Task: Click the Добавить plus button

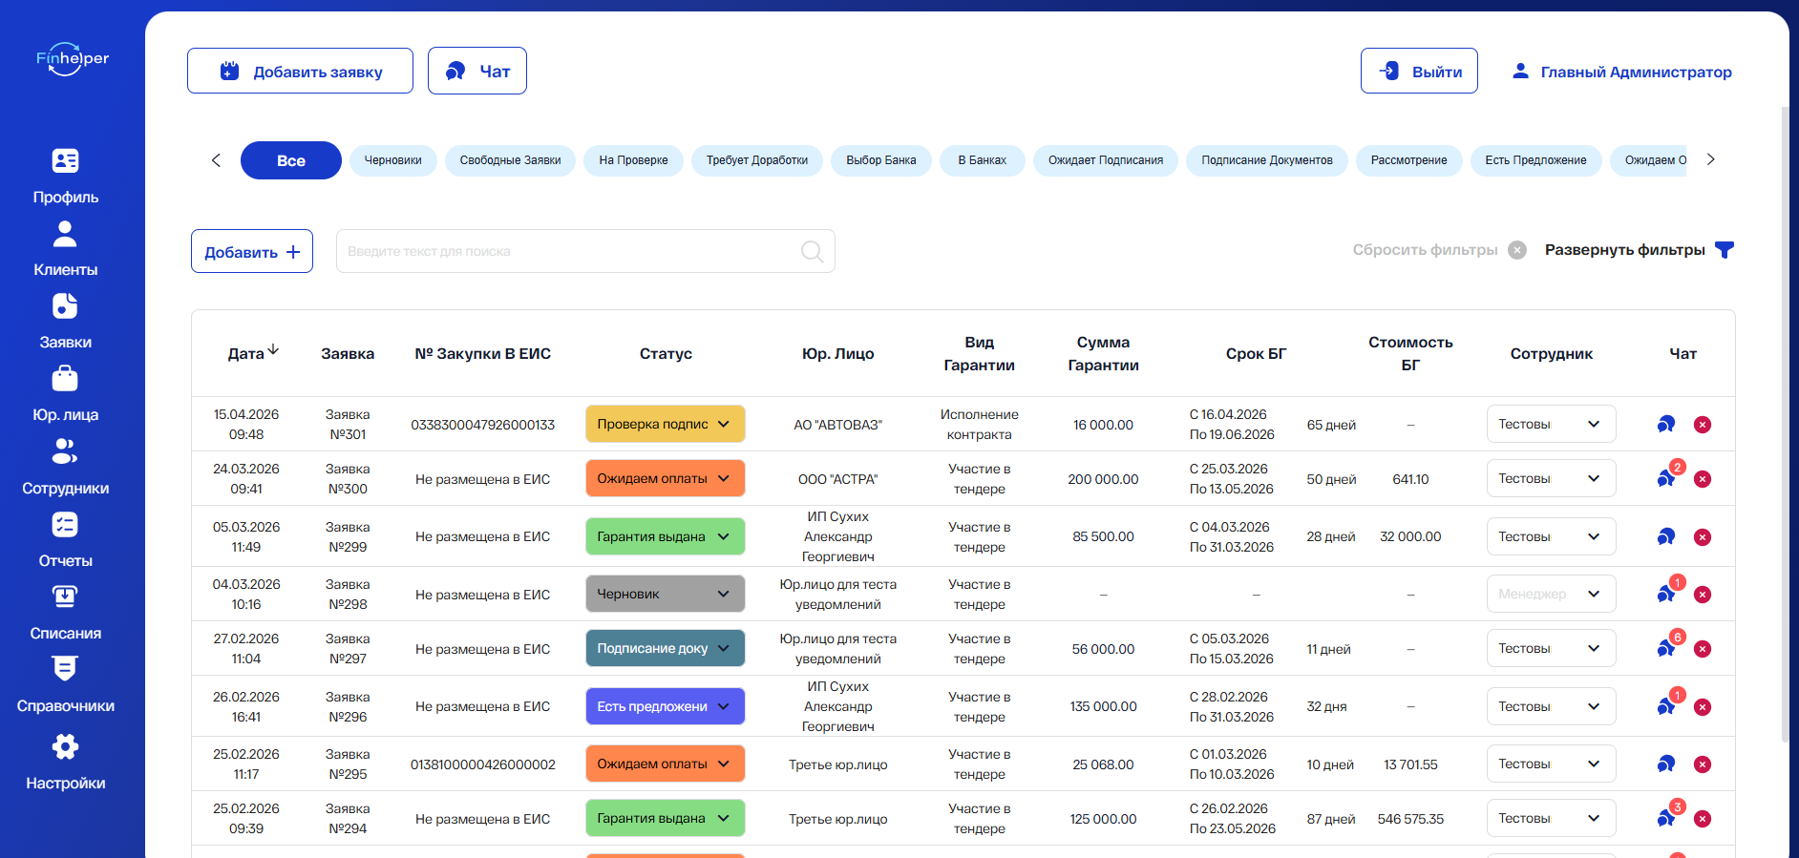Action: point(252,251)
